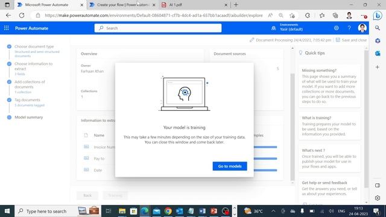Open Bing chat sidebar button
Viewport: 386px width, 217px height.
click(378, 16)
